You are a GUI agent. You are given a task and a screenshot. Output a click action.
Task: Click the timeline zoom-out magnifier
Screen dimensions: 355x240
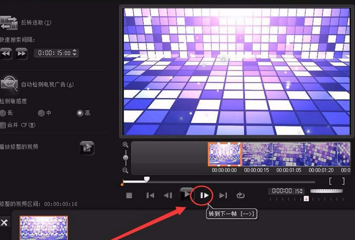pyautogui.click(x=125, y=171)
